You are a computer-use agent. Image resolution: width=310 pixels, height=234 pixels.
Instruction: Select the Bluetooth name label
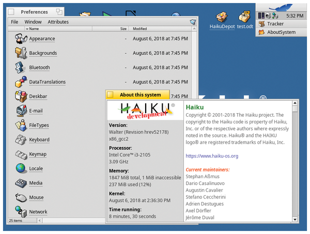point(39,67)
